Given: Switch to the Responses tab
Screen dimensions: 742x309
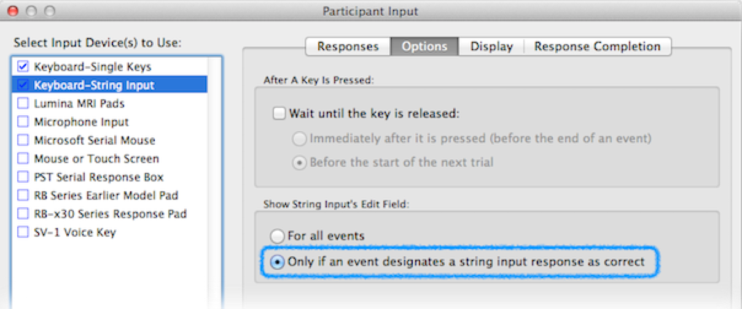Looking at the screenshot, I should point(348,47).
